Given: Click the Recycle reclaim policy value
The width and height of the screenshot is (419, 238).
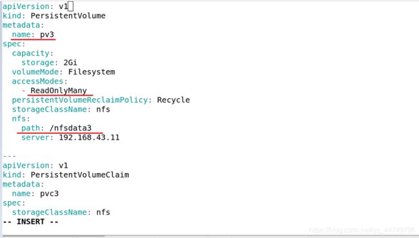Looking at the screenshot, I should tap(173, 100).
